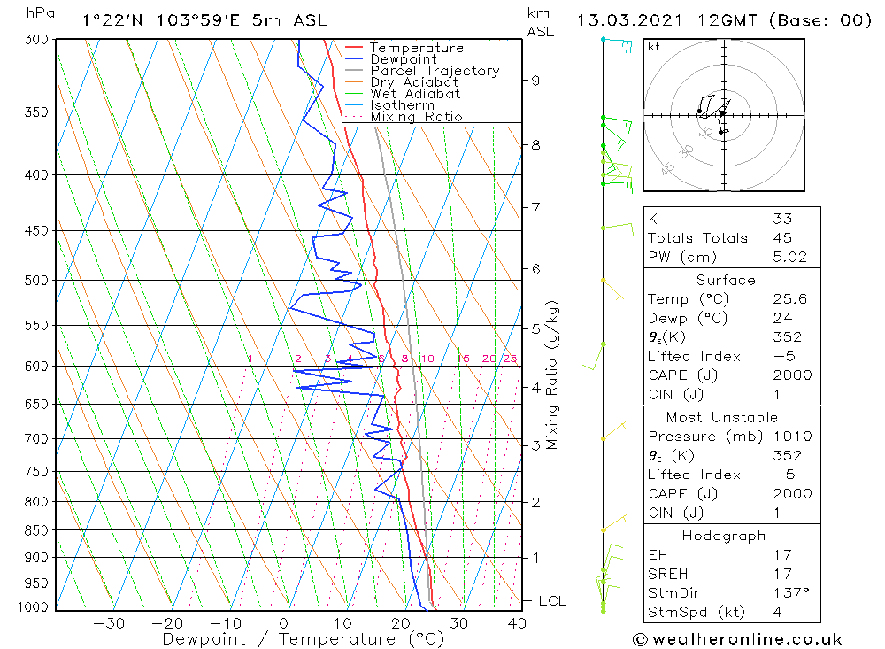Click the SREH value 17
This screenshot has height=649, width=885.
782,574
